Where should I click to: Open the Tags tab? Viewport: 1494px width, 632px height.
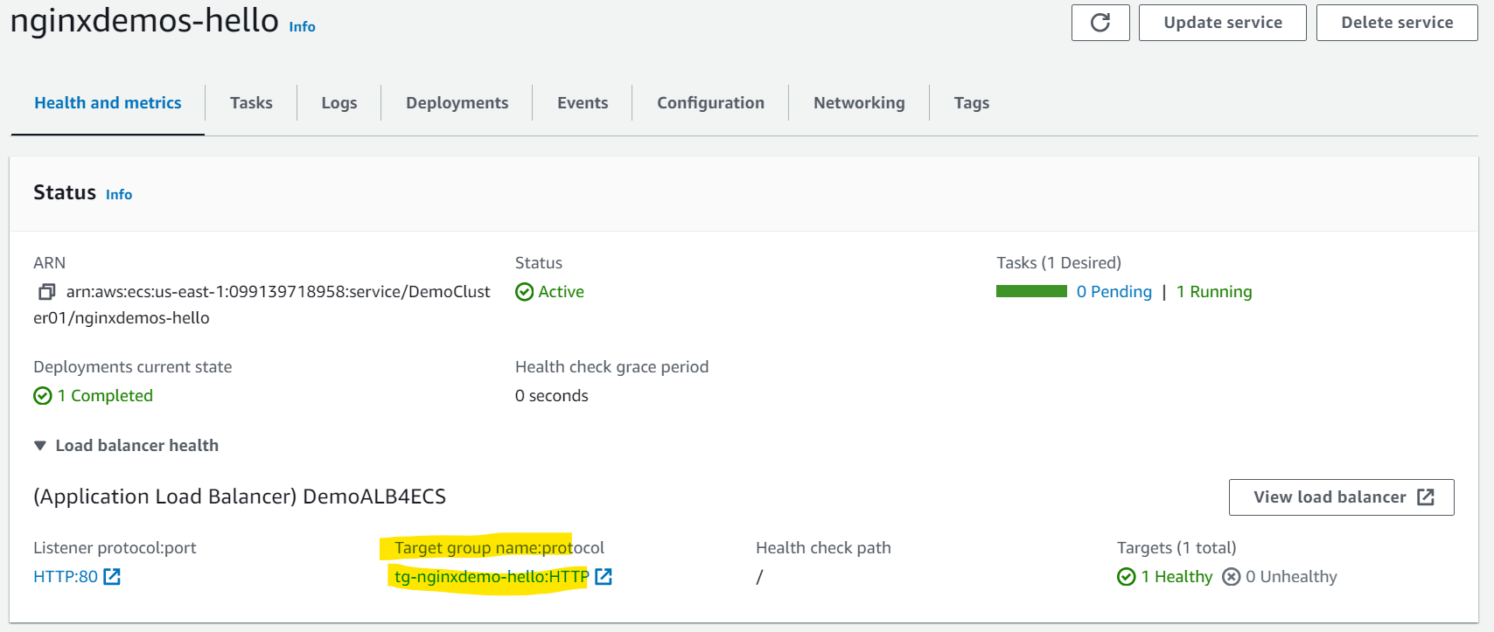point(972,103)
